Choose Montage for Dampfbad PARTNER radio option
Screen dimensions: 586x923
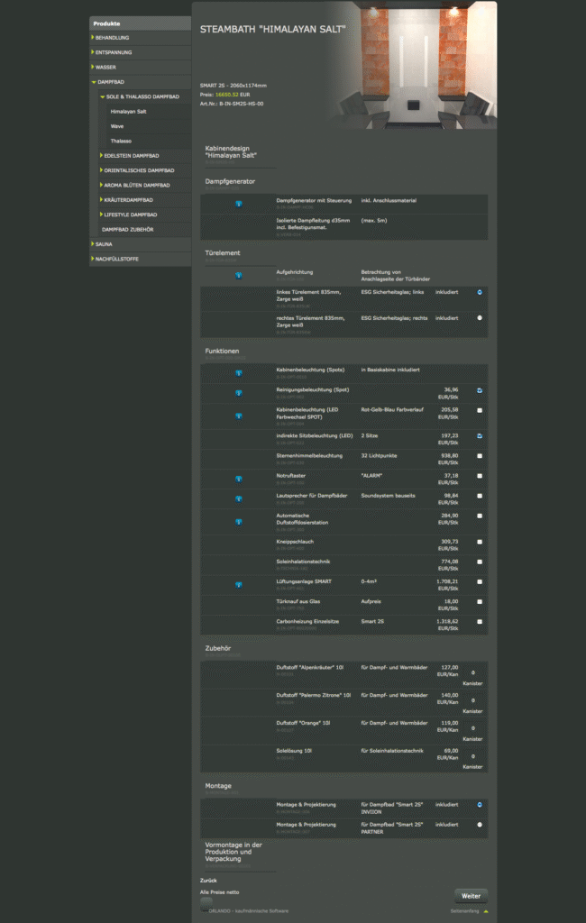pos(480,825)
